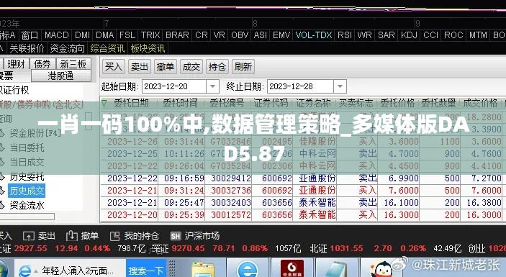Screen dimensions: 506x277
Task: Open the 板块资讯 tab
Action: [x=148, y=49]
